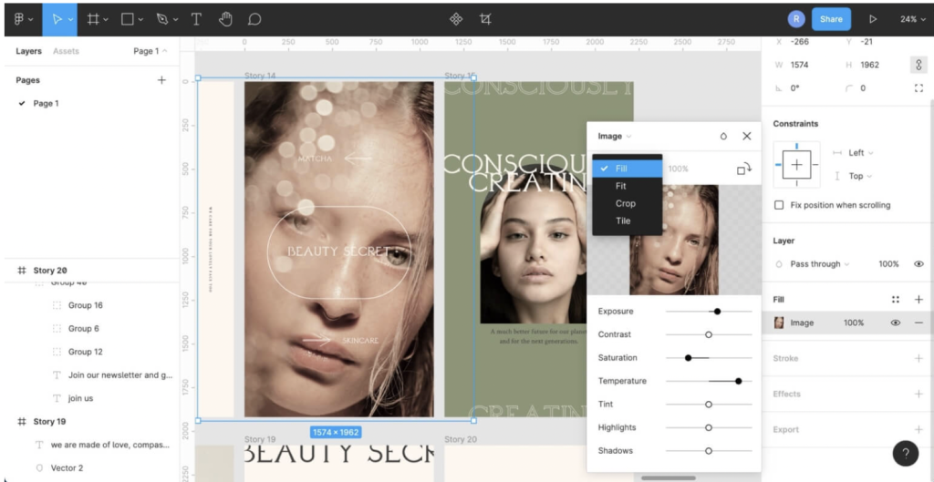Viewport: 934px width, 482px height.
Task: Open vertical constraint Top dropdown
Action: pos(861,176)
